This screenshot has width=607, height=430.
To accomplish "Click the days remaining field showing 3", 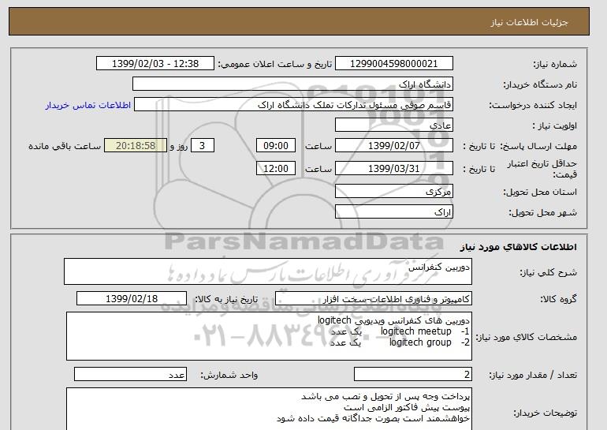I will click(202, 146).
